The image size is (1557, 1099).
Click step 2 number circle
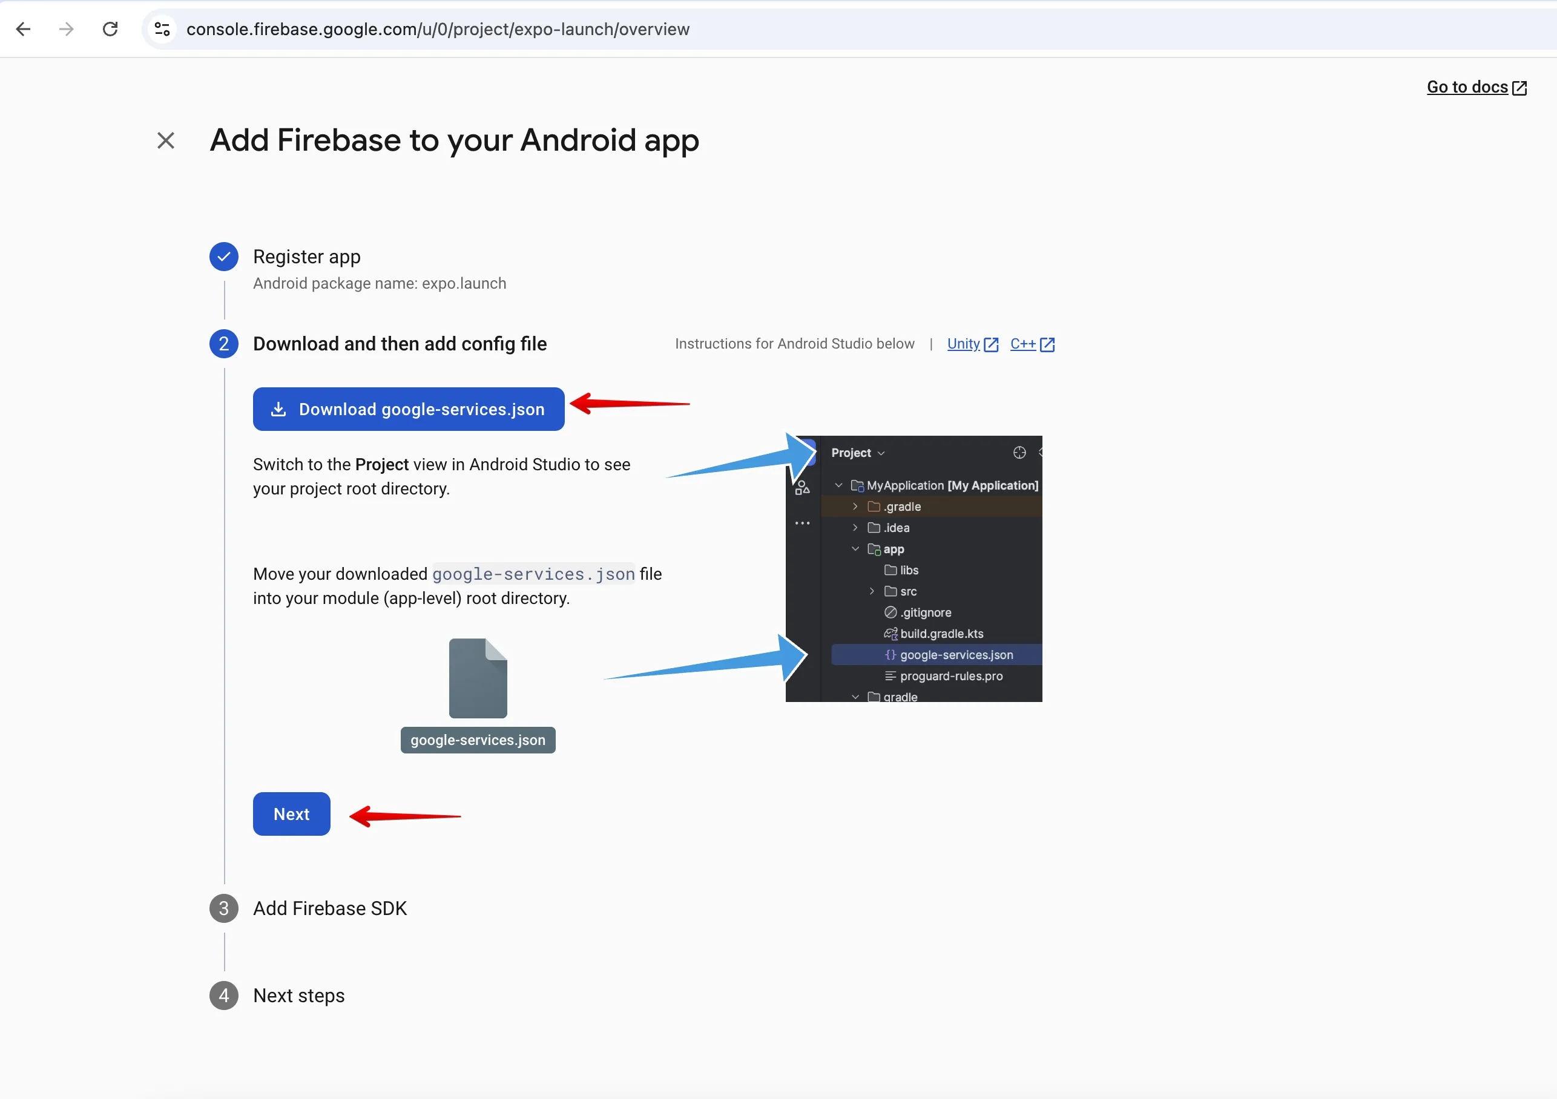224,344
